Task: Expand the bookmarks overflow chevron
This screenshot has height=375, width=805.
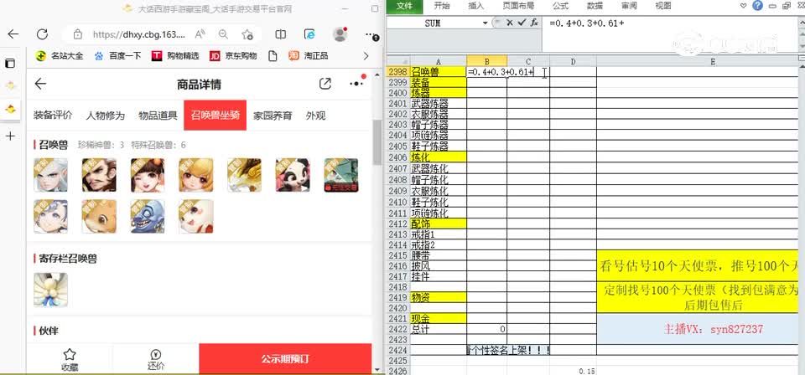Action: click(366, 56)
